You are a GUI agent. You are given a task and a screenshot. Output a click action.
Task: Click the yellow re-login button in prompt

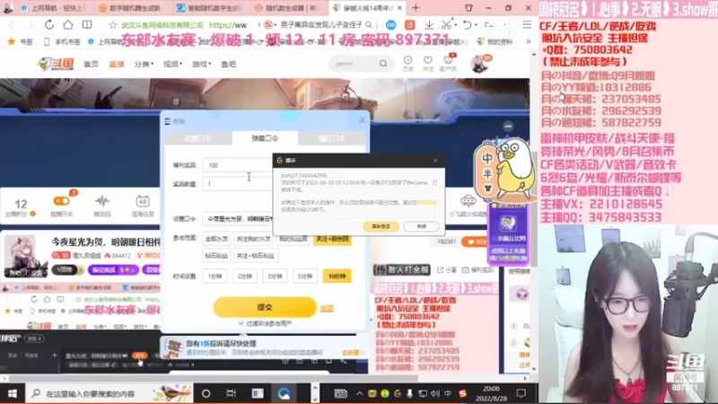[381, 226]
